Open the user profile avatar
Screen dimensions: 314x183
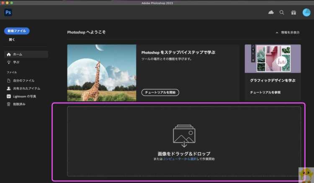[306, 13]
